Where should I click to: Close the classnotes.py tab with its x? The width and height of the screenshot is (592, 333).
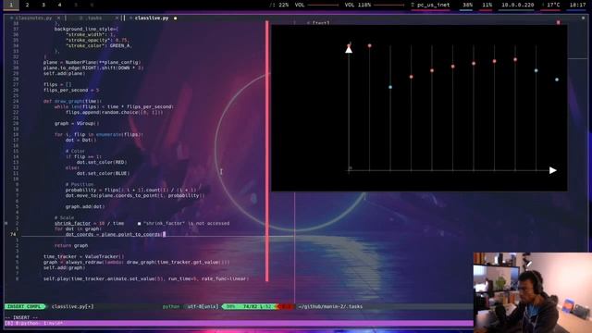(58, 18)
